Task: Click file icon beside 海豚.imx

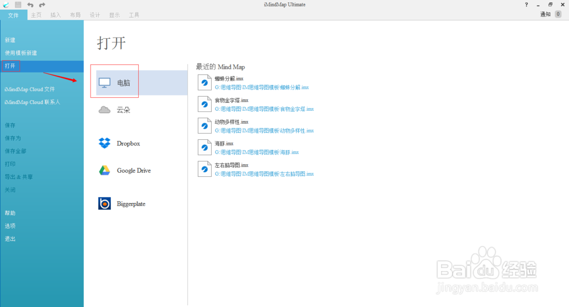Action: click(205, 147)
